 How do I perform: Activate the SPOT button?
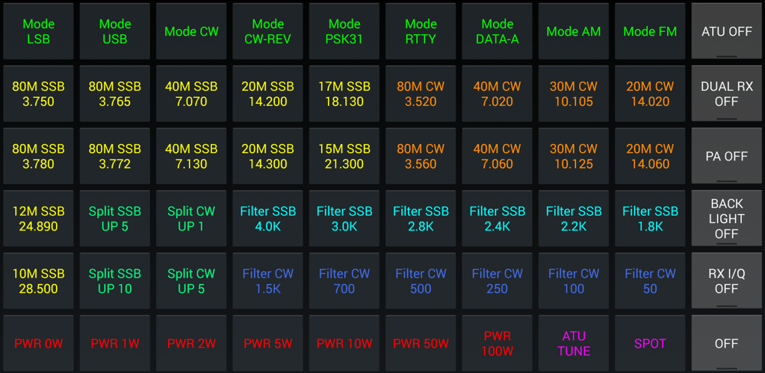click(x=651, y=343)
